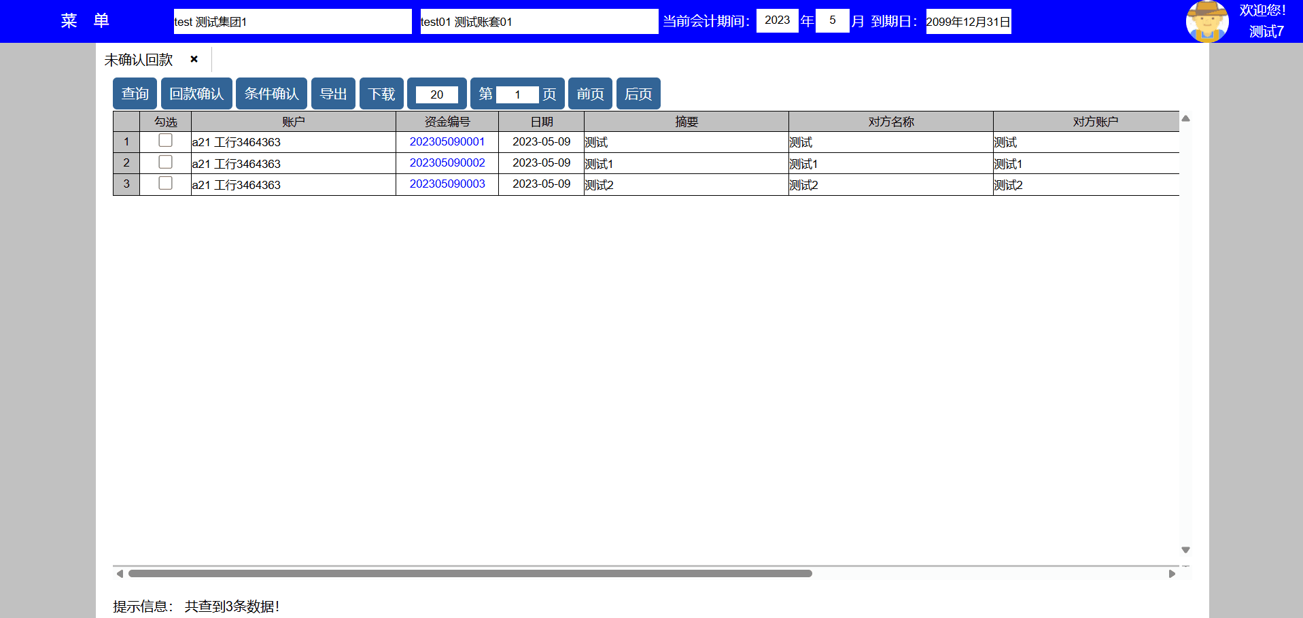Click the vertical scrollbar down arrow

[1185, 549]
